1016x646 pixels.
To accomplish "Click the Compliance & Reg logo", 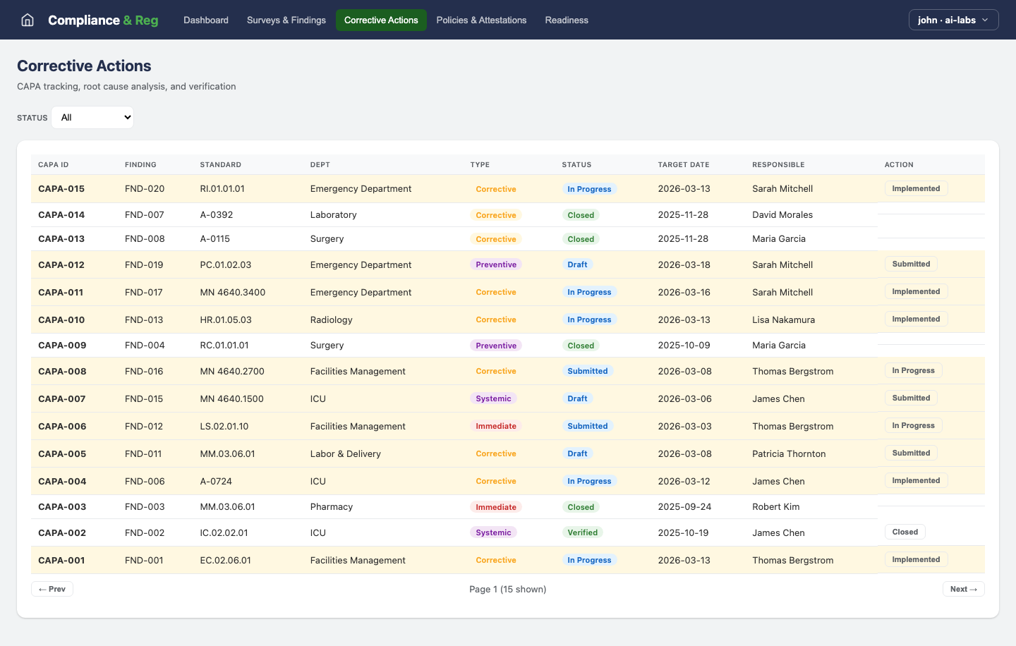I will pos(103,20).
